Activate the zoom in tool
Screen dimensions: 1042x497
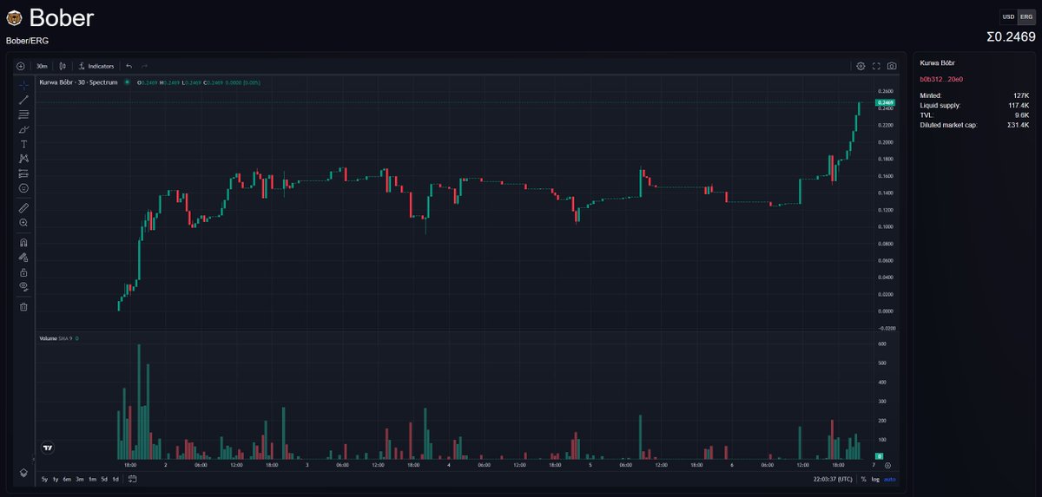click(x=23, y=223)
